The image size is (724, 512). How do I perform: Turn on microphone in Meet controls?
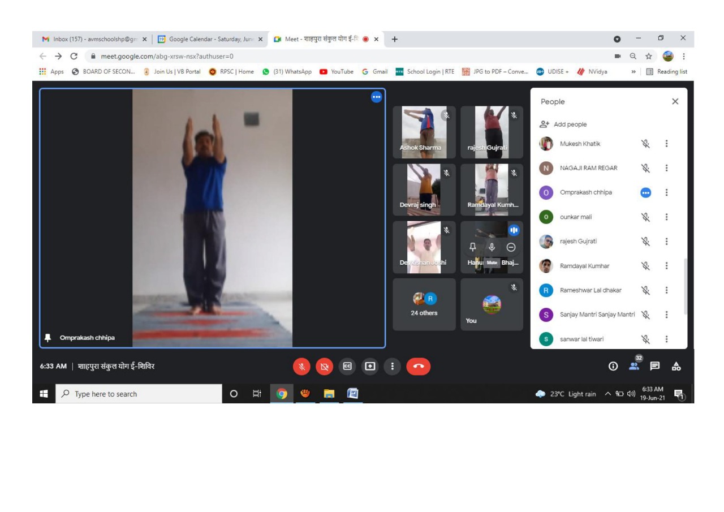point(301,367)
